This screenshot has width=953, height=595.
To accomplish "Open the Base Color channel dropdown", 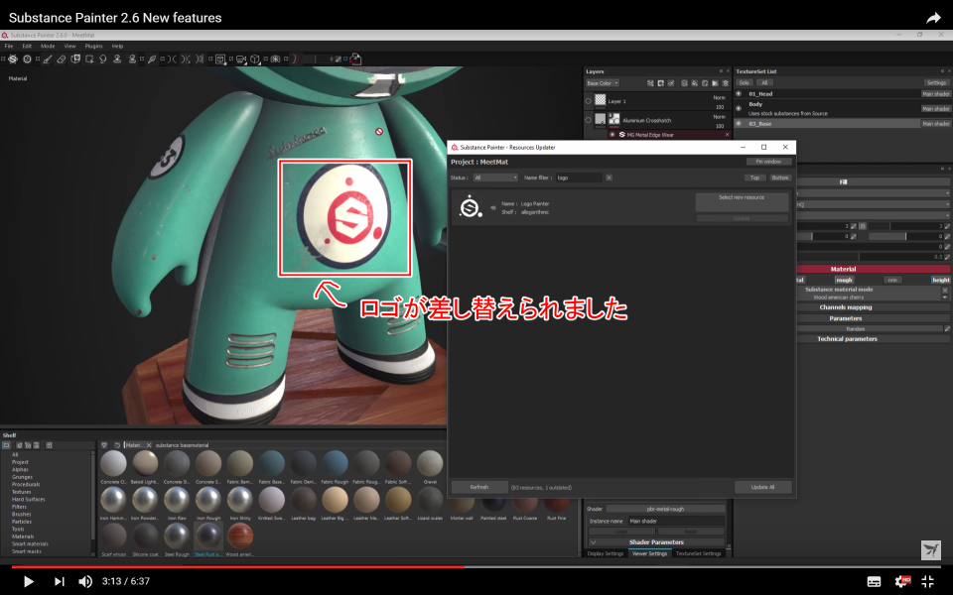I will [x=603, y=83].
